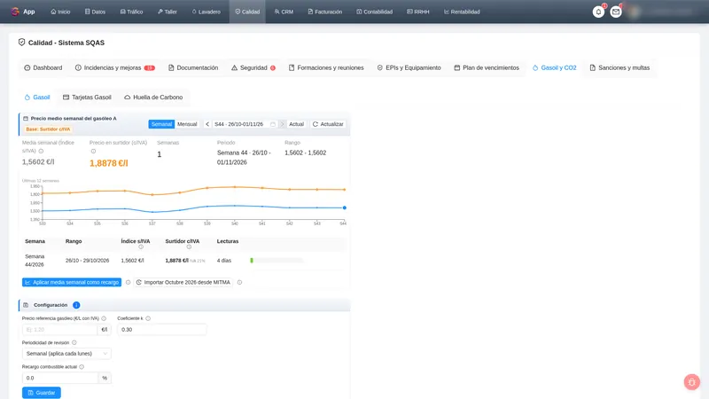Switch to Formaciones y reuniones tab
Viewport: 709px width, 399px height.
click(326, 68)
